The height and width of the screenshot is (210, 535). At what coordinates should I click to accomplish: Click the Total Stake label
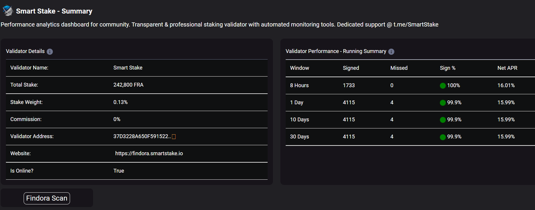(x=25, y=85)
